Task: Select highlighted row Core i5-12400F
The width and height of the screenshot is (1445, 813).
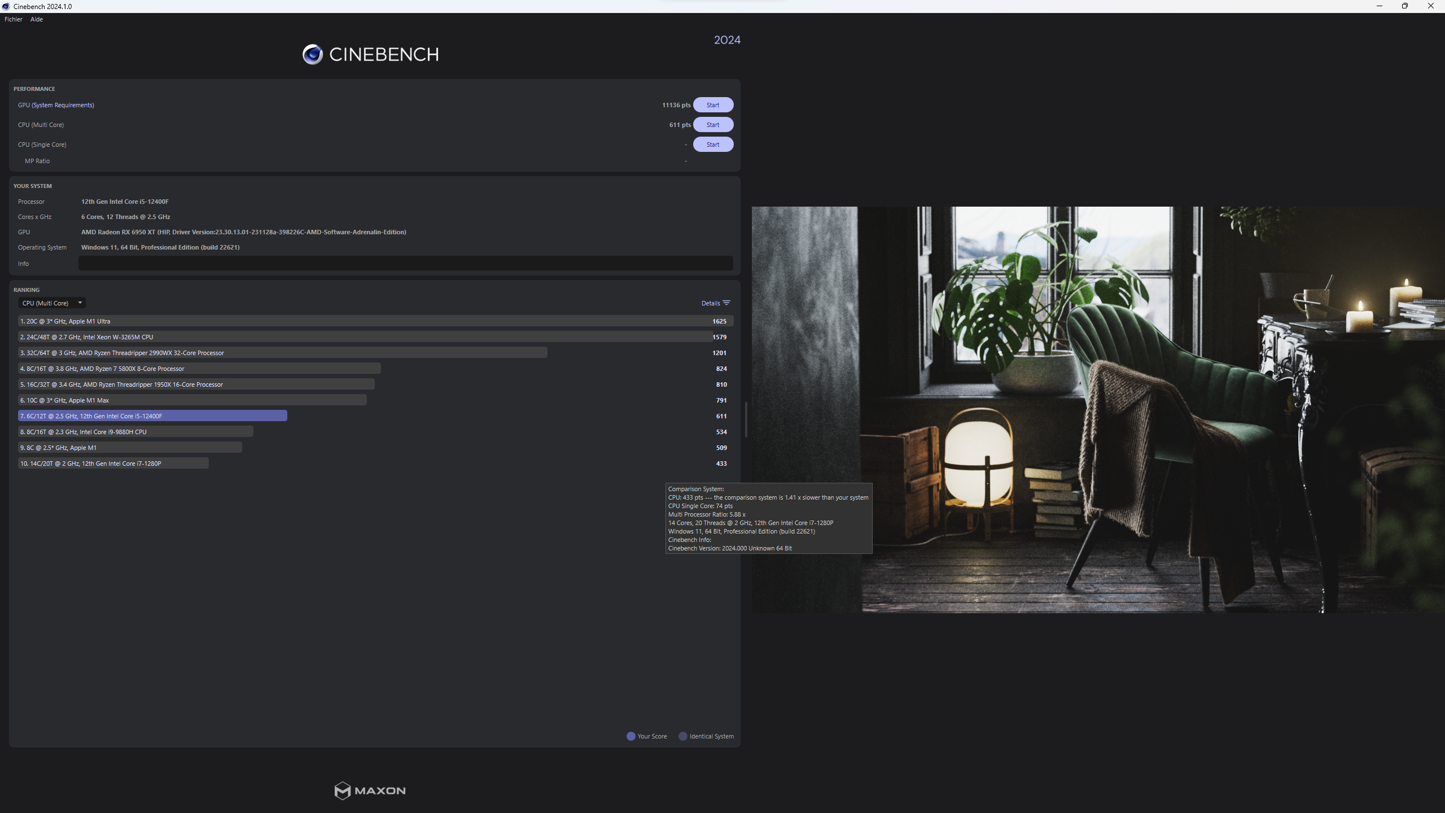Action: 375,416
